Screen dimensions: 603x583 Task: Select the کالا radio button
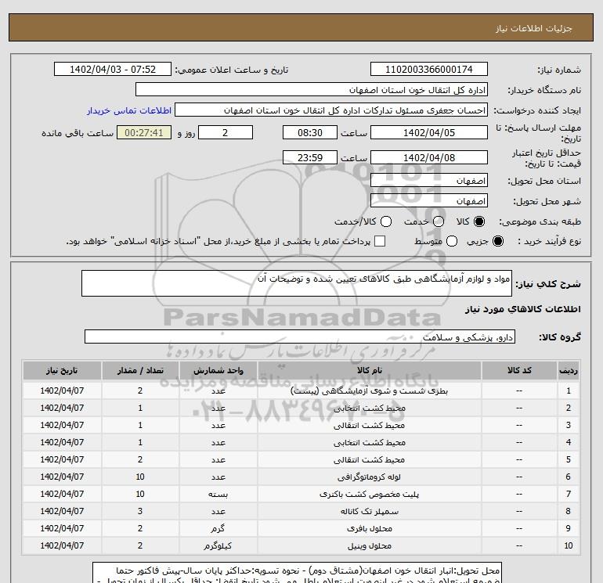479,221
